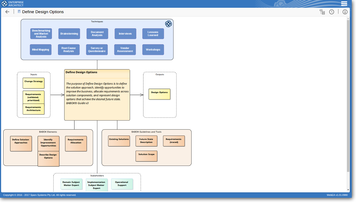
Task: Click the diagram icon beside page title
Action: click(19, 12)
